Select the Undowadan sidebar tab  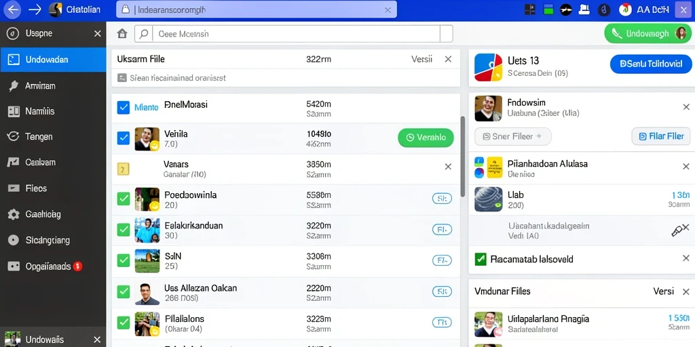(53, 60)
